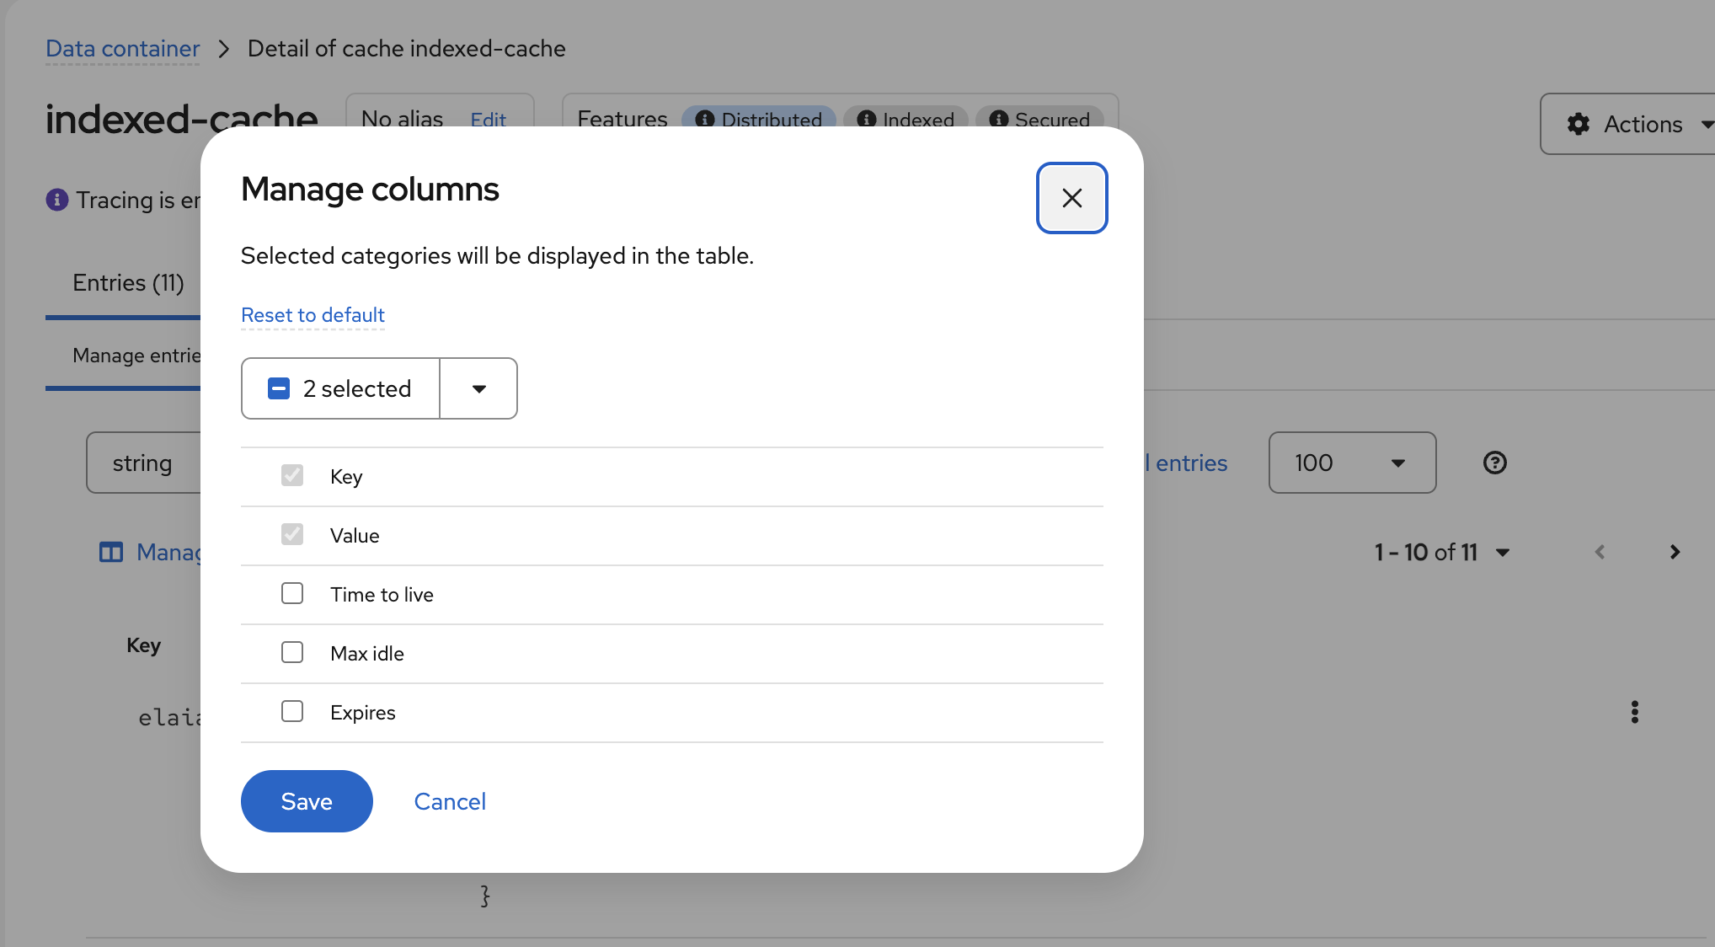Viewport: 1715px width, 947px height.
Task: Open the 1 - 10 of 11 pagination dropdown
Action: click(x=1441, y=553)
